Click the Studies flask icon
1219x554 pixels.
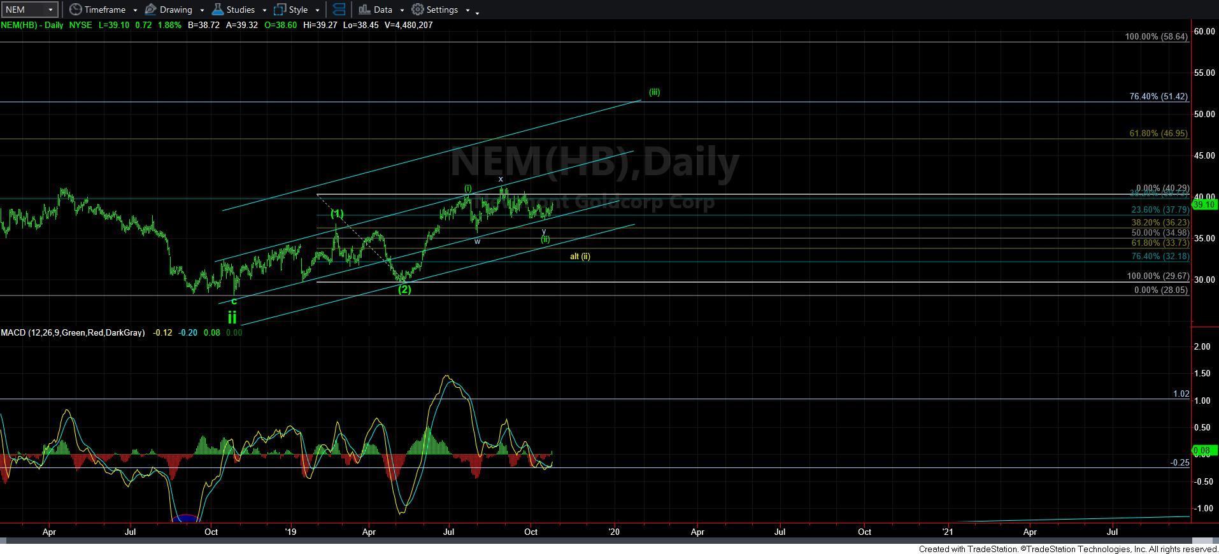point(217,10)
